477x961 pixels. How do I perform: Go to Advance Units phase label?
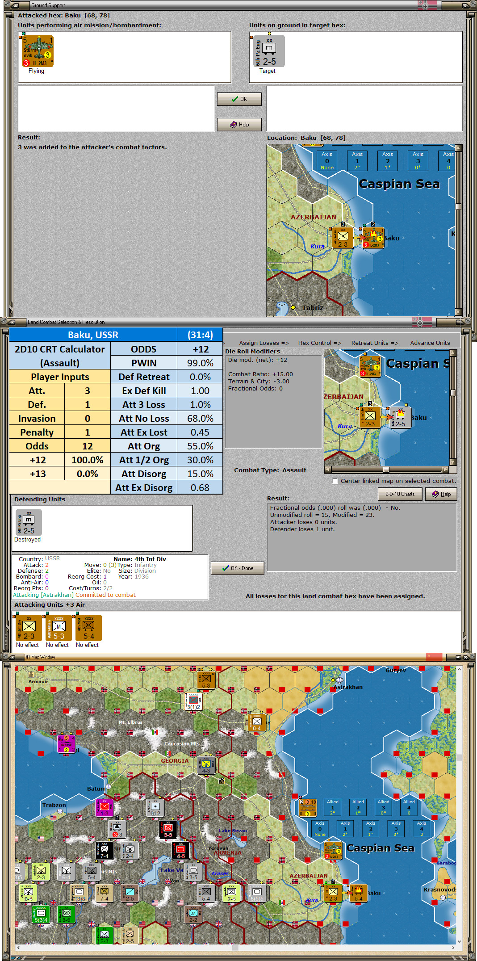click(430, 343)
